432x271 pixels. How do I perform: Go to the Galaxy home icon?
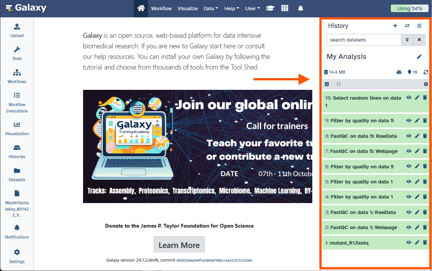[x=141, y=8]
